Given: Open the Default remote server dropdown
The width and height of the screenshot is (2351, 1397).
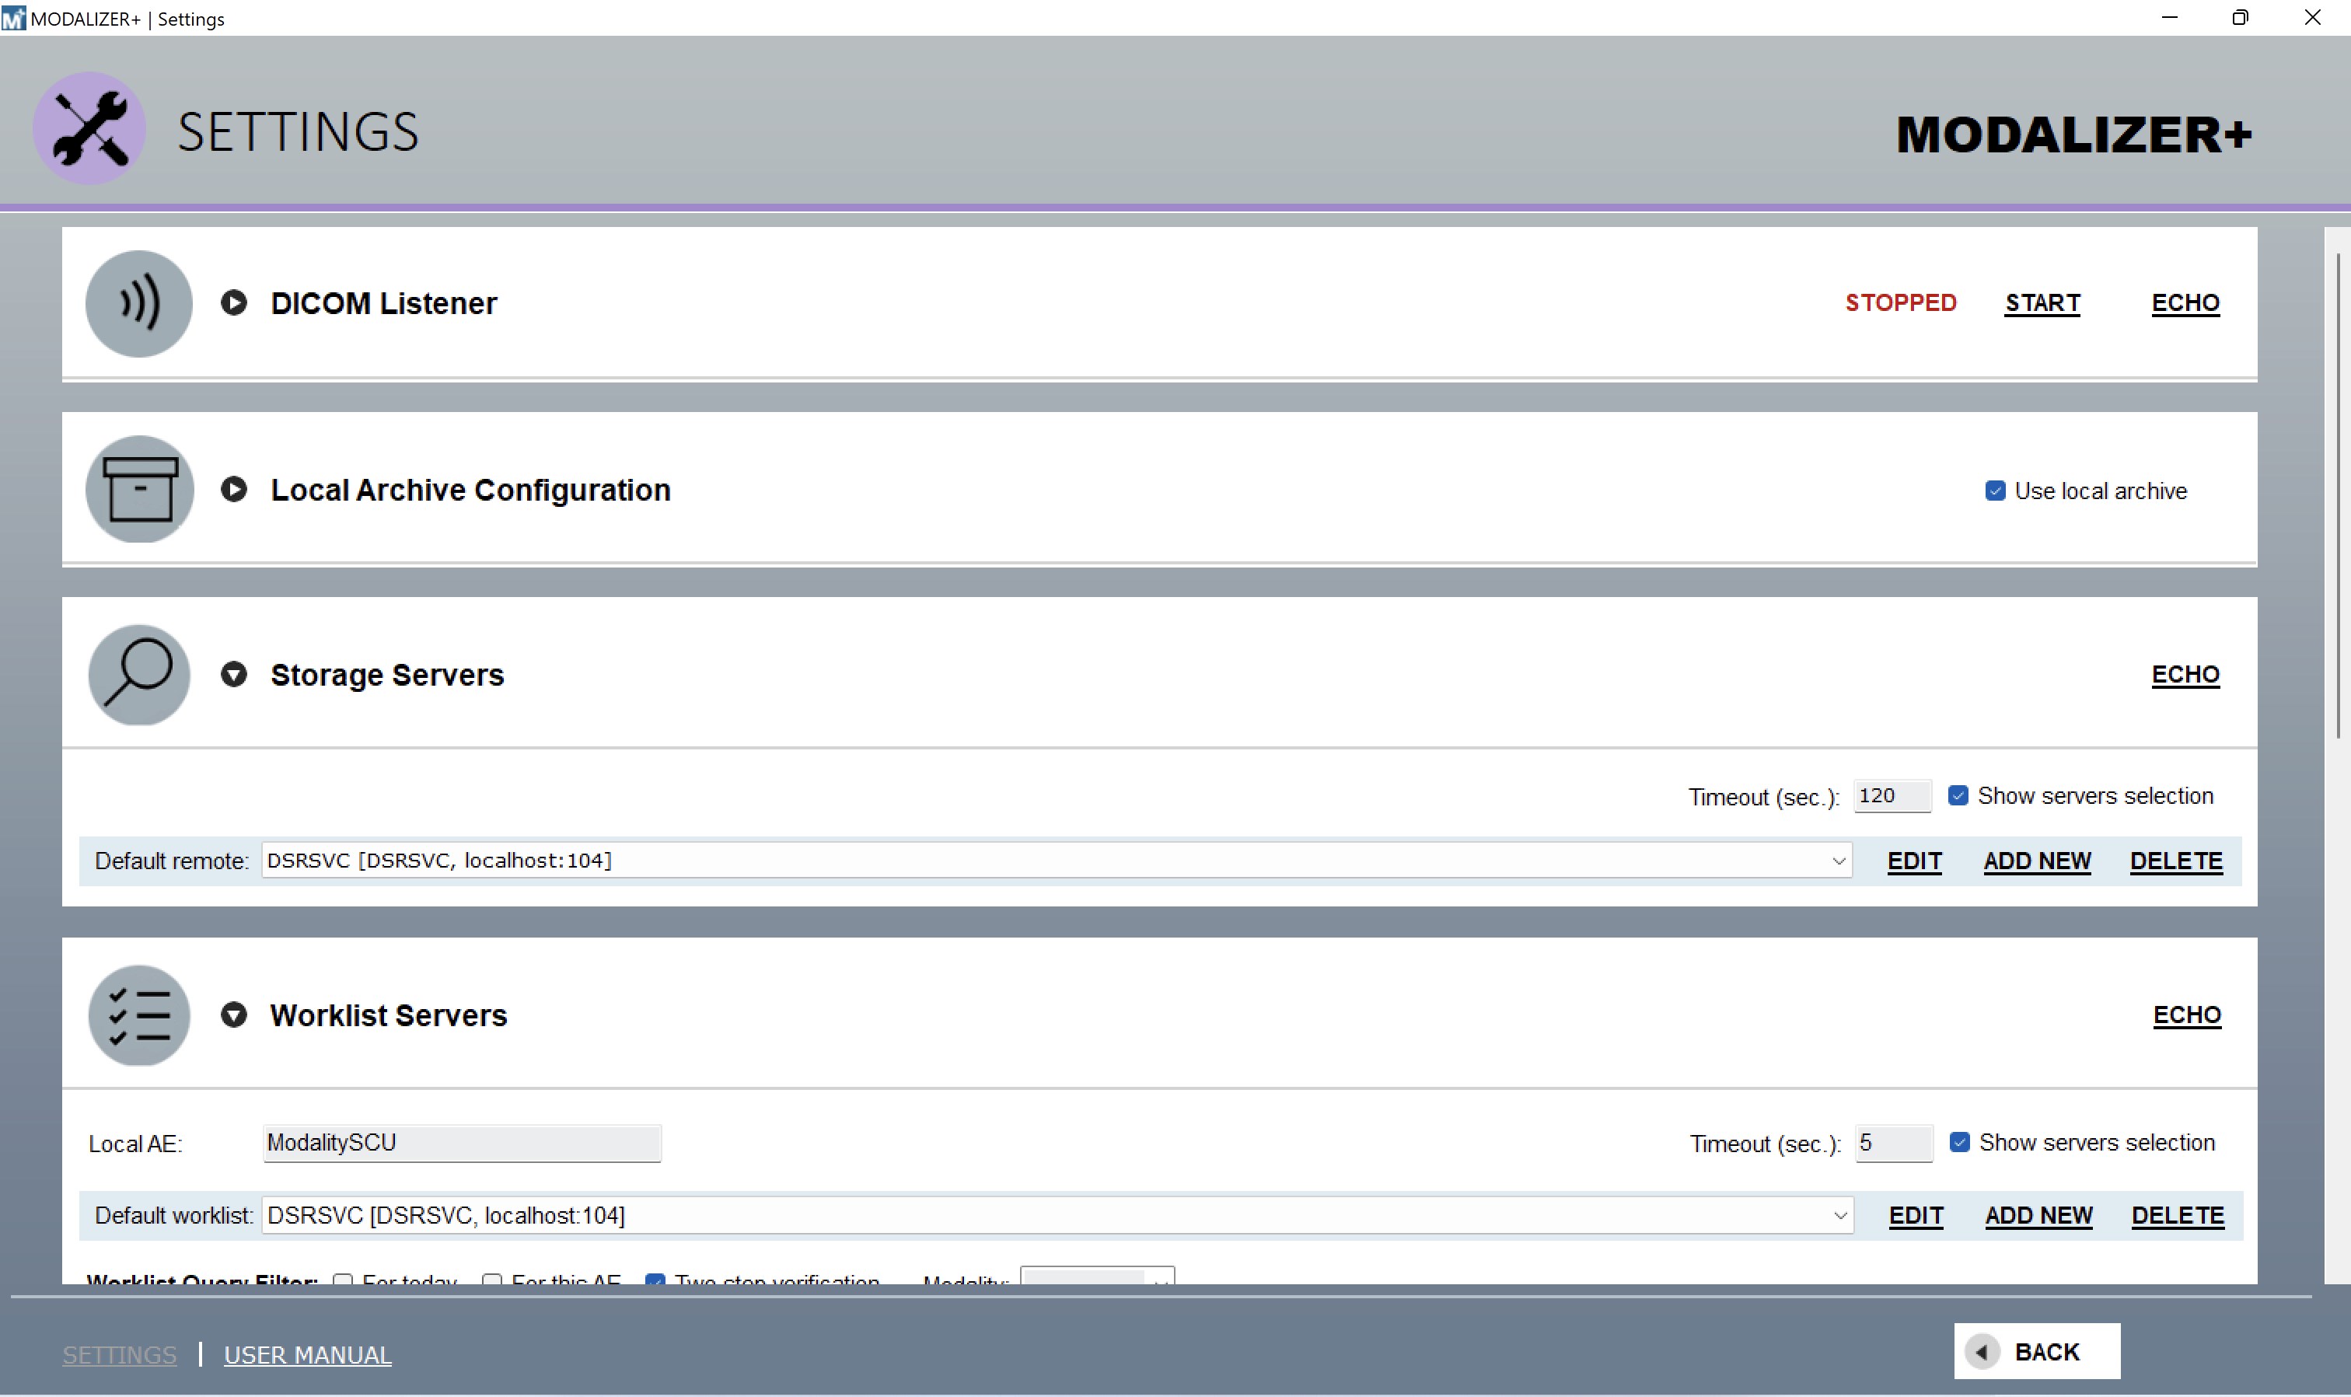Looking at the screenshot, I should pyautogui.click(x=1838, y=860).
